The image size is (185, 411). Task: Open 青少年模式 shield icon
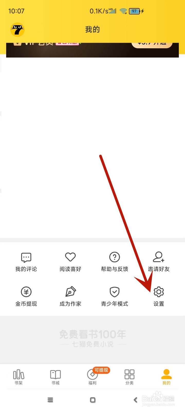click(115, 292)
